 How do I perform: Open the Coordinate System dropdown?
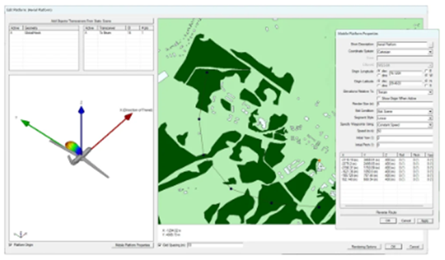pos(405,52)
